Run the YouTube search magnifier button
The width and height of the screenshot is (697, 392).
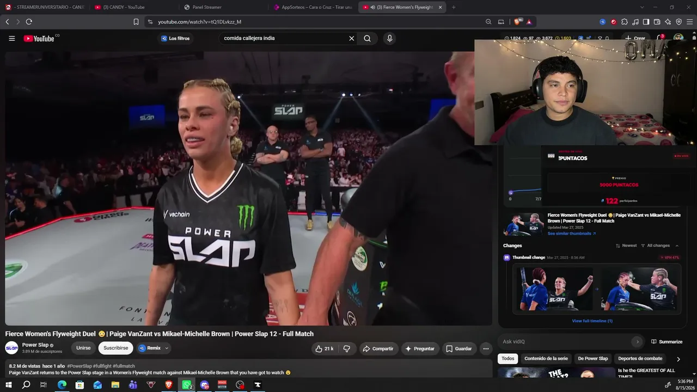[x=368, y=39]
